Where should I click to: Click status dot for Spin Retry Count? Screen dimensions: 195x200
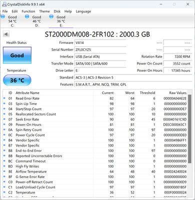(4, 129)
